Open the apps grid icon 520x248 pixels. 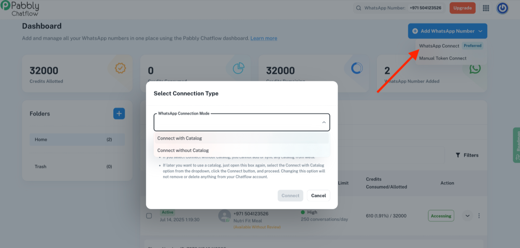coord(486,8)
